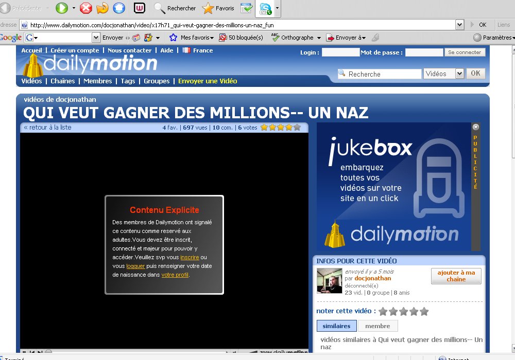Click the Se connecter button
Image resolution: width=515 pixels, height=360 pixels.
pyautogui.click(x=464, y=52)
